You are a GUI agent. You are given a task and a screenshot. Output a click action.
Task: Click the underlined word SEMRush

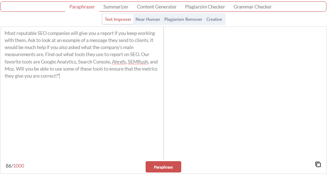coord(138,62)
